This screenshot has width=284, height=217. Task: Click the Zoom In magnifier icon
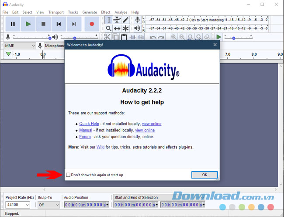(x=174, y=37)
